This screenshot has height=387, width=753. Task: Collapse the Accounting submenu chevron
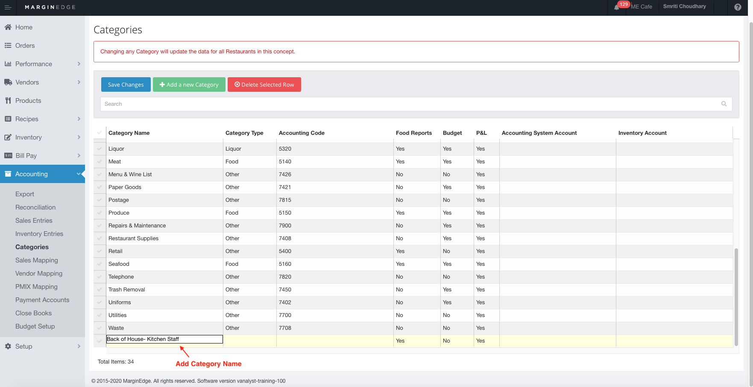tap(79, 174)
